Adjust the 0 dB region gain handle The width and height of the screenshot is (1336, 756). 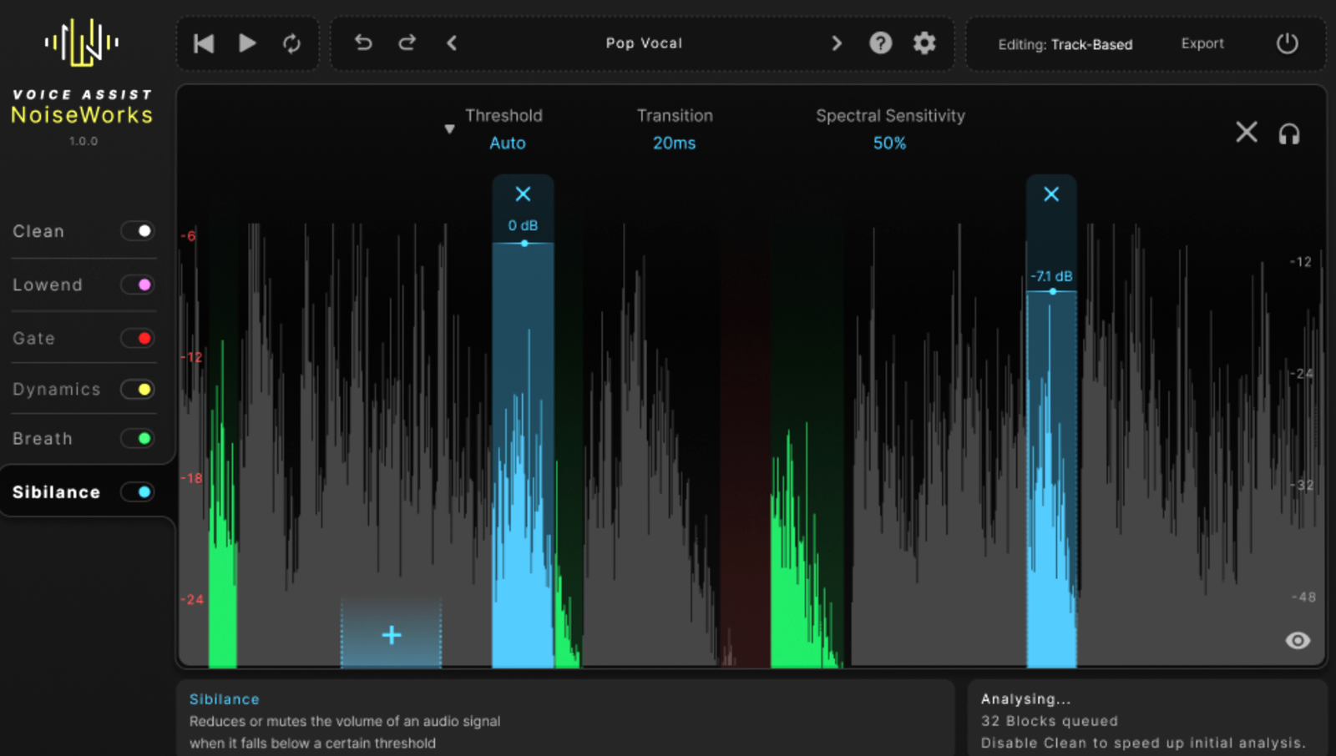coord(524,244)
